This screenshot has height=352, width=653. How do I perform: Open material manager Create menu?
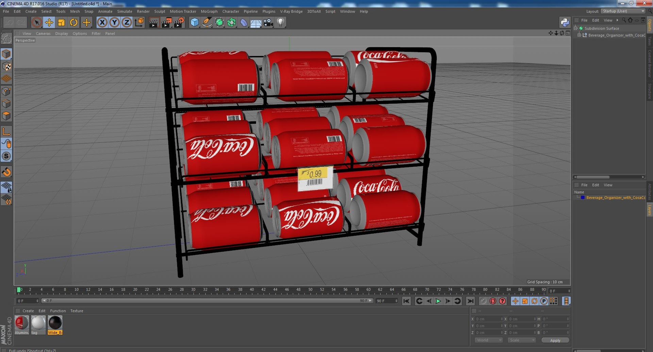pos(28,311)
